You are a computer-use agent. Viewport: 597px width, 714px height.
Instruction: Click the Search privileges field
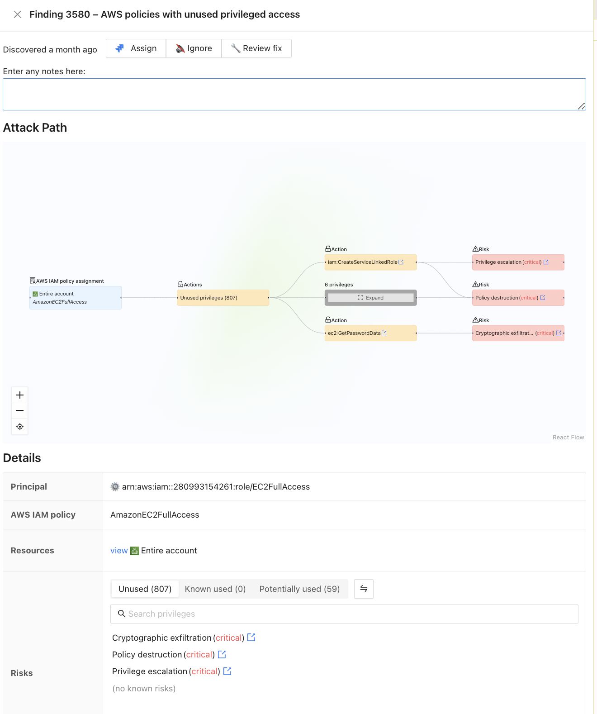tap(344, 614)
